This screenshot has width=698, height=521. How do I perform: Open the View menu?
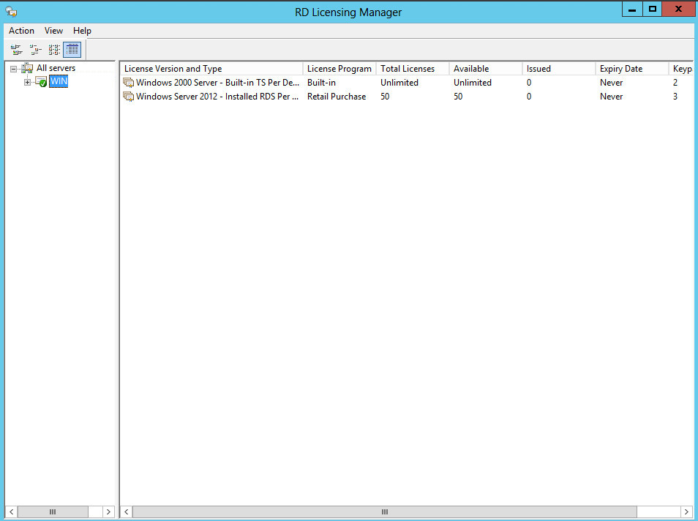click(x=53, y=31)
